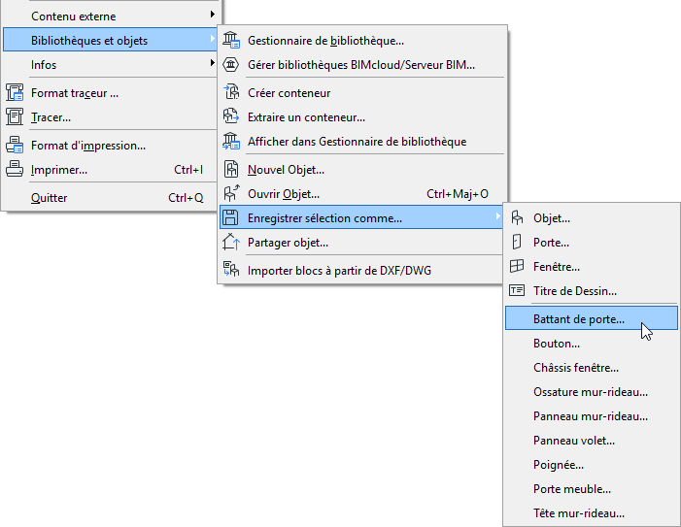Choose Quitter from the menu

pos(50,197)
